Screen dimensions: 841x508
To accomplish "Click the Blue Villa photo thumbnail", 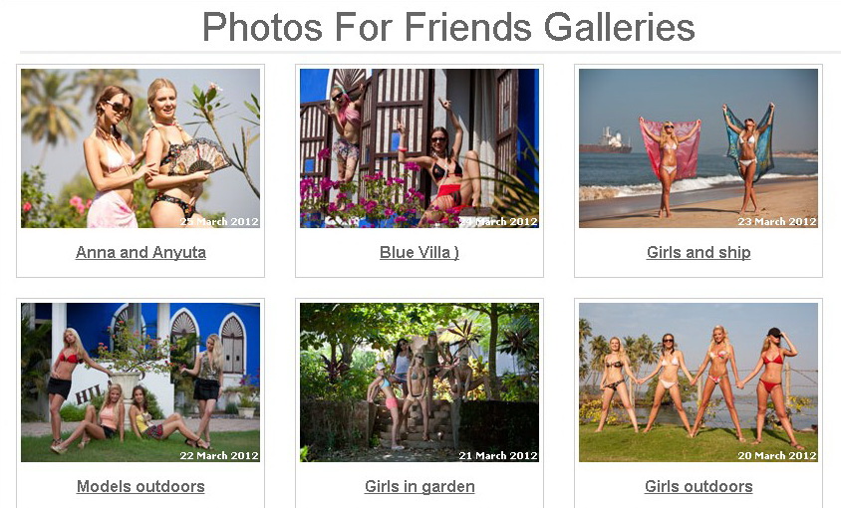I will [x=420, y=148].
